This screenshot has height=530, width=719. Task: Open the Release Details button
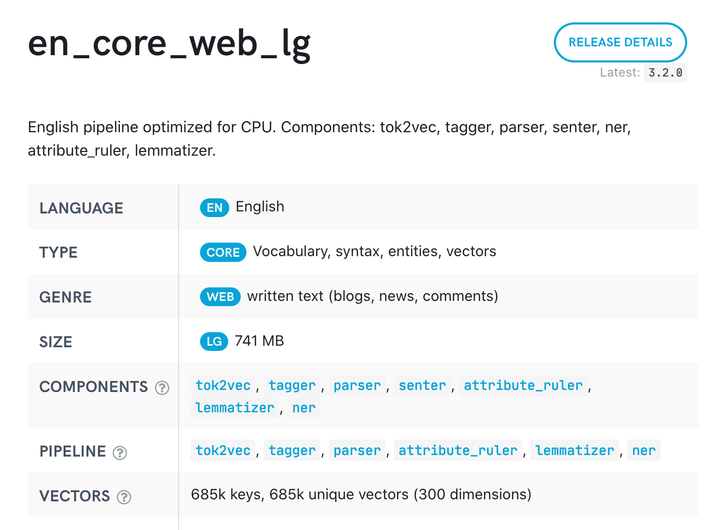coord(620,42)
